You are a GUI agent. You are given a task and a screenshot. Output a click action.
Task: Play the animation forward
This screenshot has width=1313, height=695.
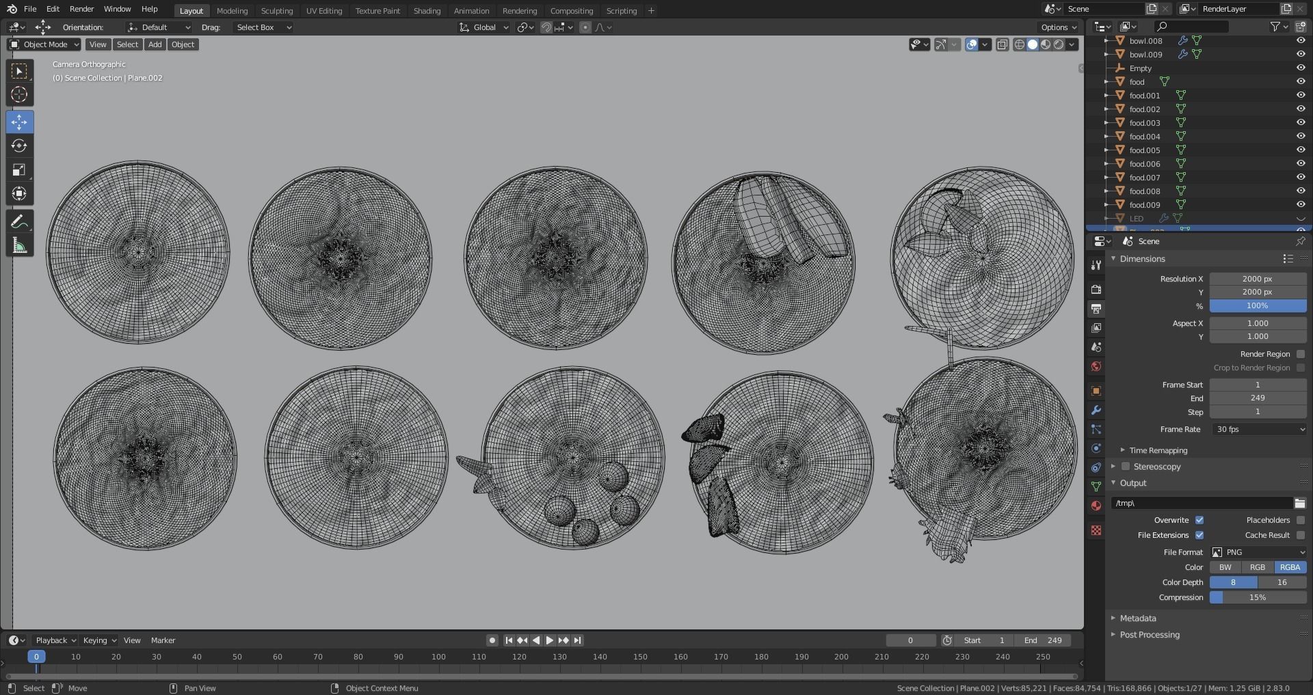click(x=550, y=640)
